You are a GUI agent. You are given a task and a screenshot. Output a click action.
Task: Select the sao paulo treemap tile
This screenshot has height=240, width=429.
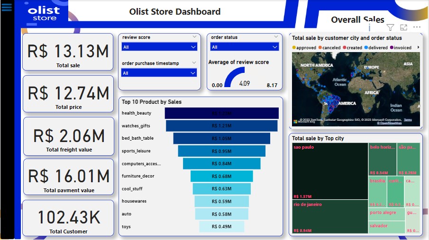[x=329, y=170]
